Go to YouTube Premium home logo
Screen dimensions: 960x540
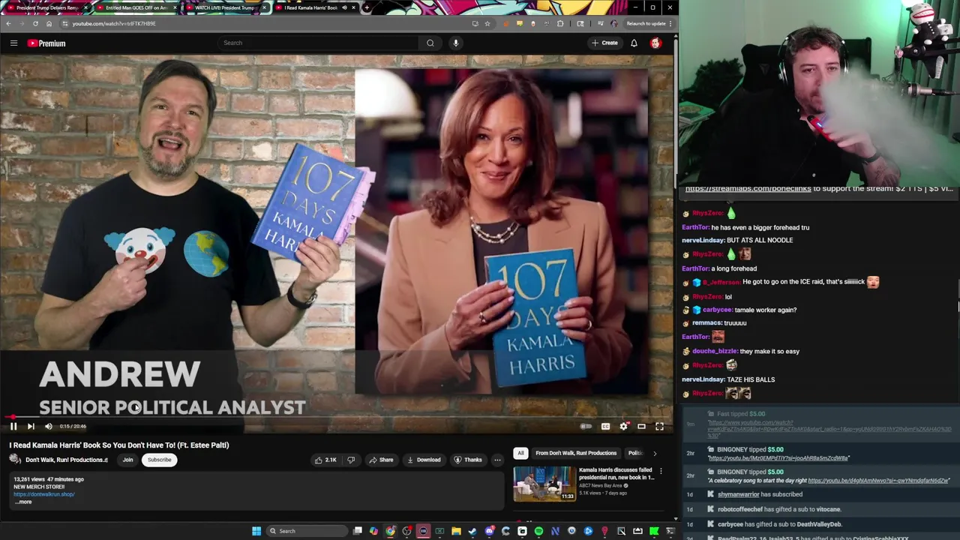coord(46,43)
